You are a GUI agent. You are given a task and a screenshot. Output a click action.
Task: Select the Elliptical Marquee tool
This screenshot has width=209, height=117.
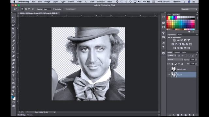click(x=13, y=21)
